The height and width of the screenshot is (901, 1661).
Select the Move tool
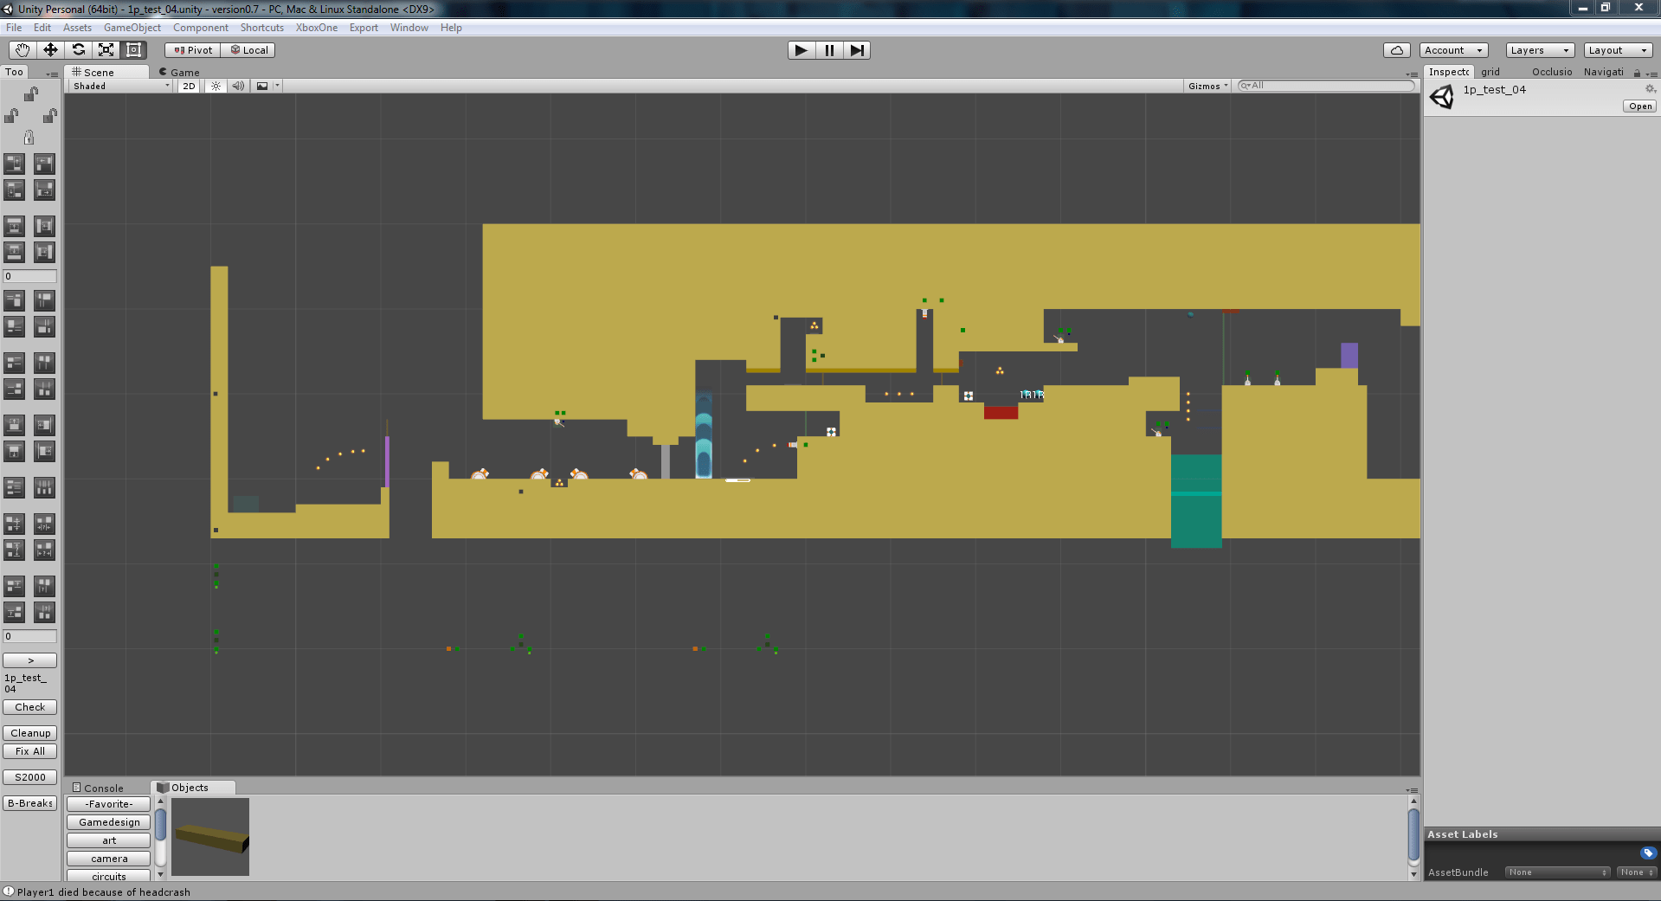(x=49, y=49)
